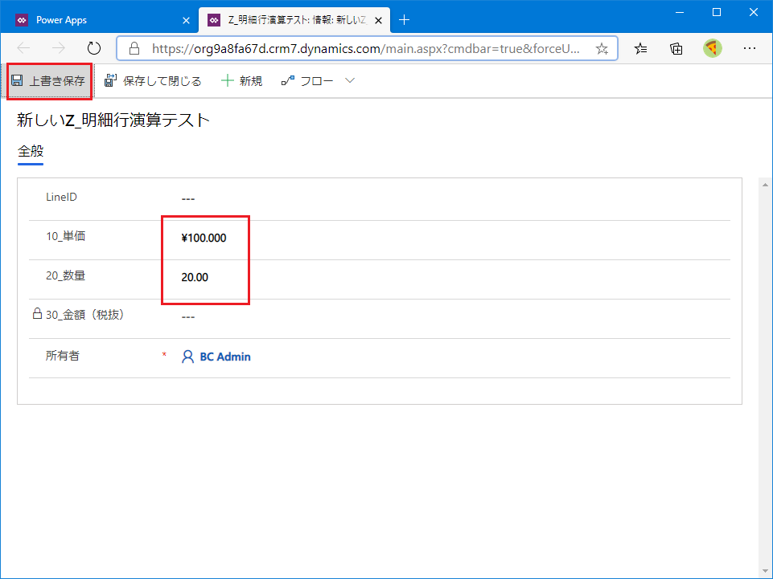Close the Z_明細行演算テスト browser tab

pos(379,20)
